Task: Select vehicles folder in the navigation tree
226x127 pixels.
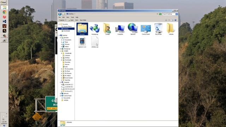Action: 65,100
